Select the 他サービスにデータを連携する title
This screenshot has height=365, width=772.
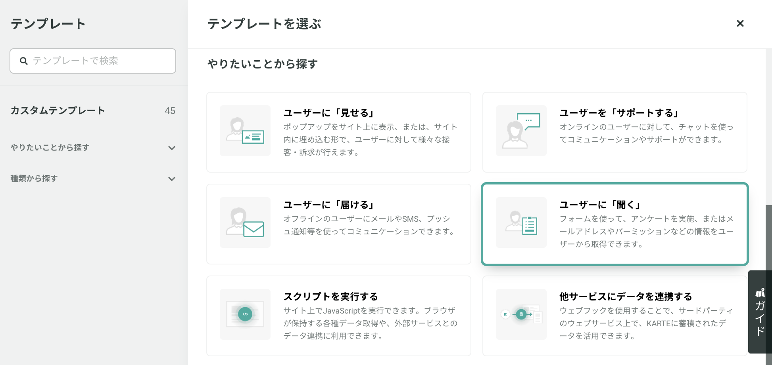[626, 297]
